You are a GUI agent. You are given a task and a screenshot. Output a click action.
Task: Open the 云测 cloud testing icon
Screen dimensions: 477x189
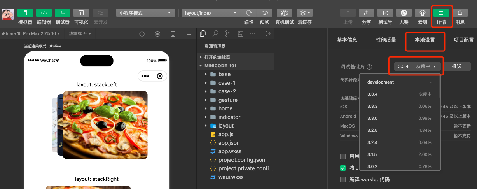[x=423, y=13]
